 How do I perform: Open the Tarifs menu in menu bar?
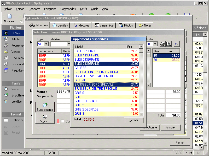83,9
